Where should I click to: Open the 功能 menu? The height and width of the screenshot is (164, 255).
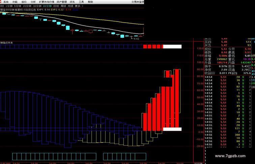point(15,2)
